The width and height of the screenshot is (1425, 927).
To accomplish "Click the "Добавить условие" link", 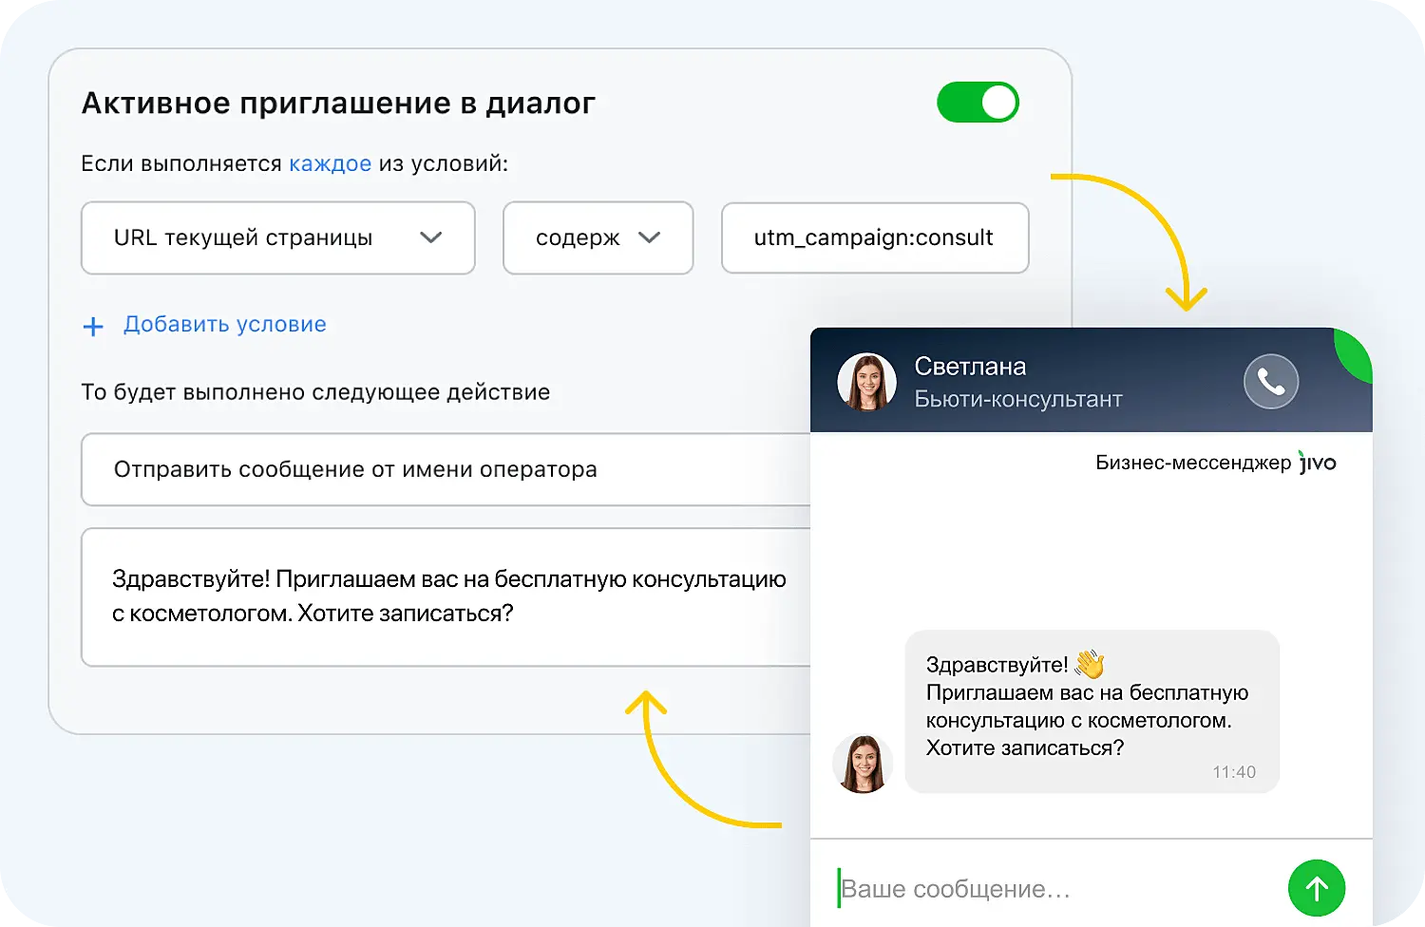I will pos(224,324).
